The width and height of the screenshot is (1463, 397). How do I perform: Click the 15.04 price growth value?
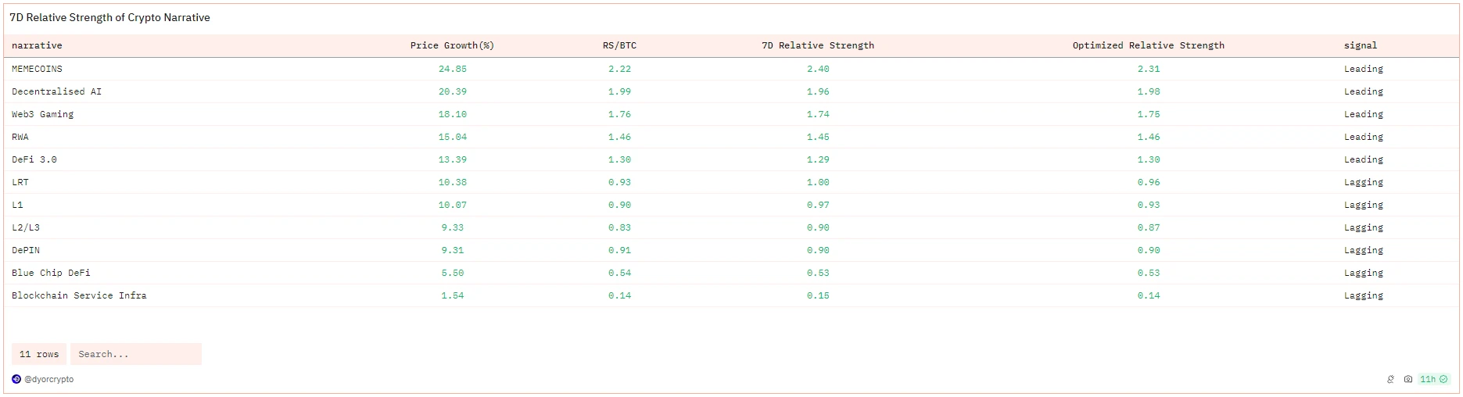[452, 137]
